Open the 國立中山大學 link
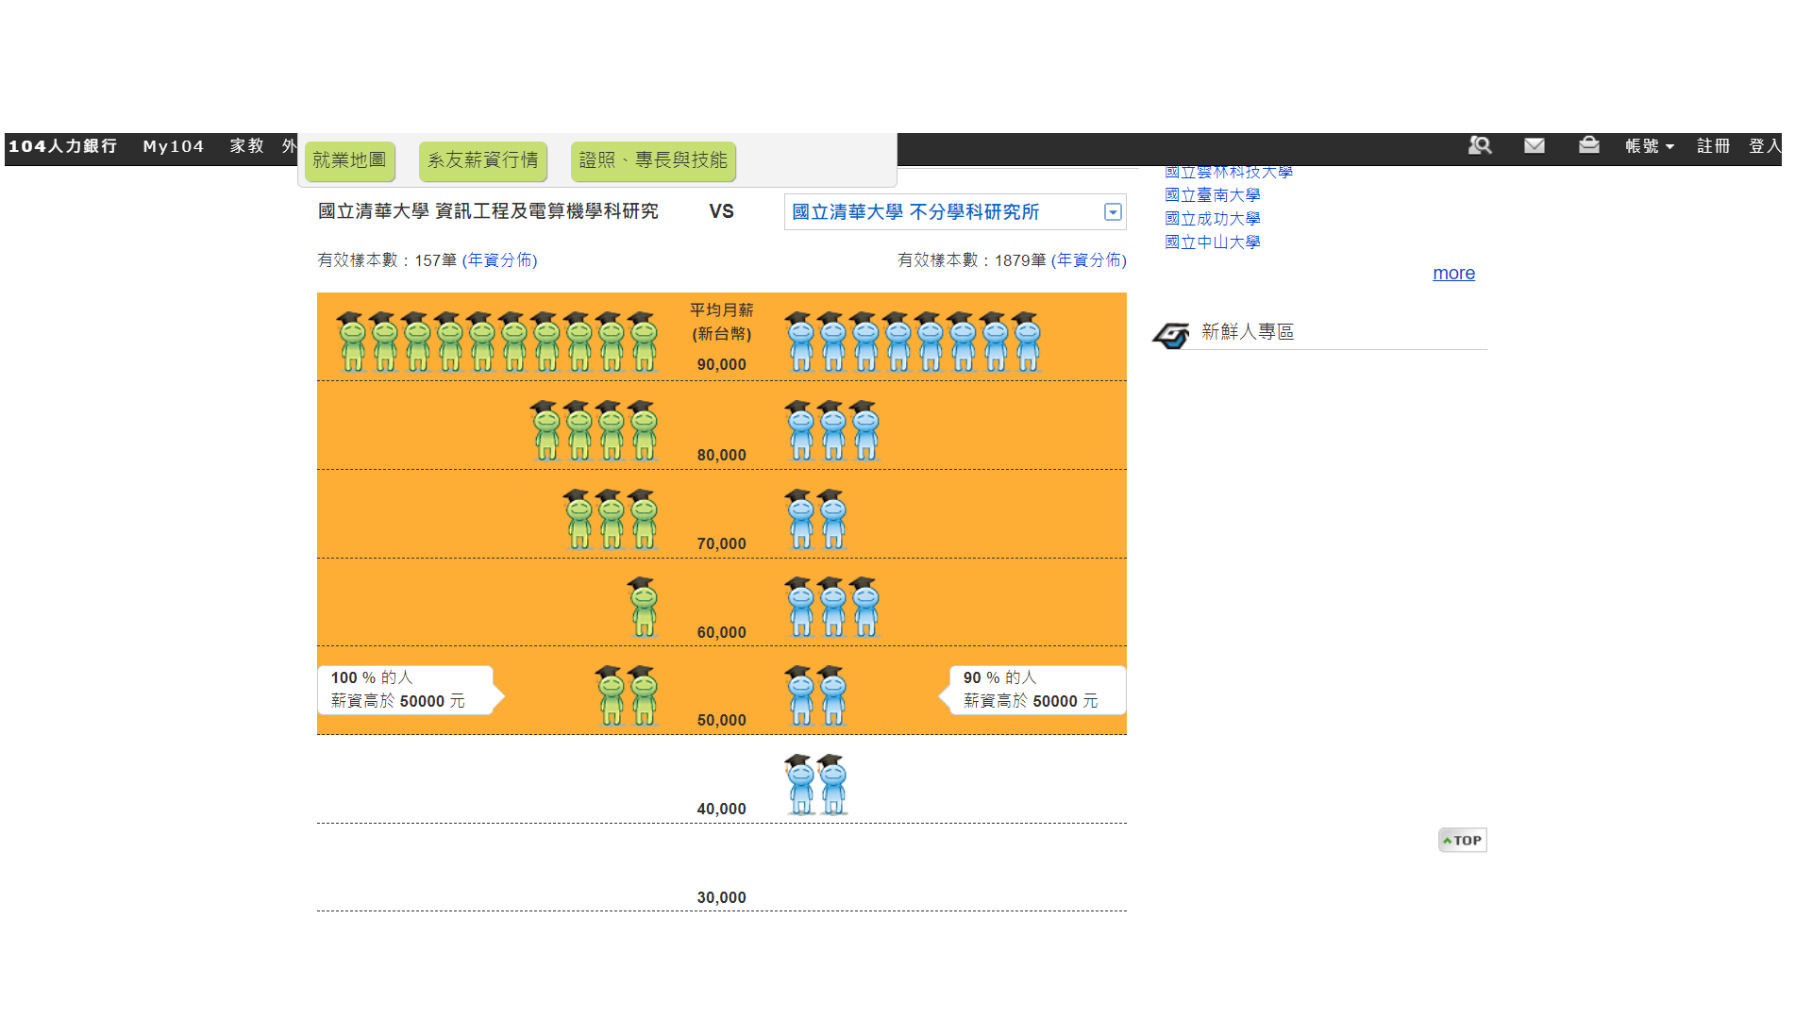This screenshot has width=1812, height=1019. [x=1213, y=242]
